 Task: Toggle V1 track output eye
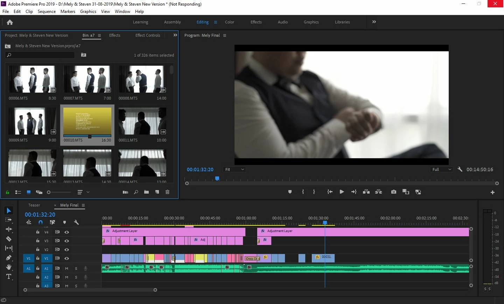[66, 258]
